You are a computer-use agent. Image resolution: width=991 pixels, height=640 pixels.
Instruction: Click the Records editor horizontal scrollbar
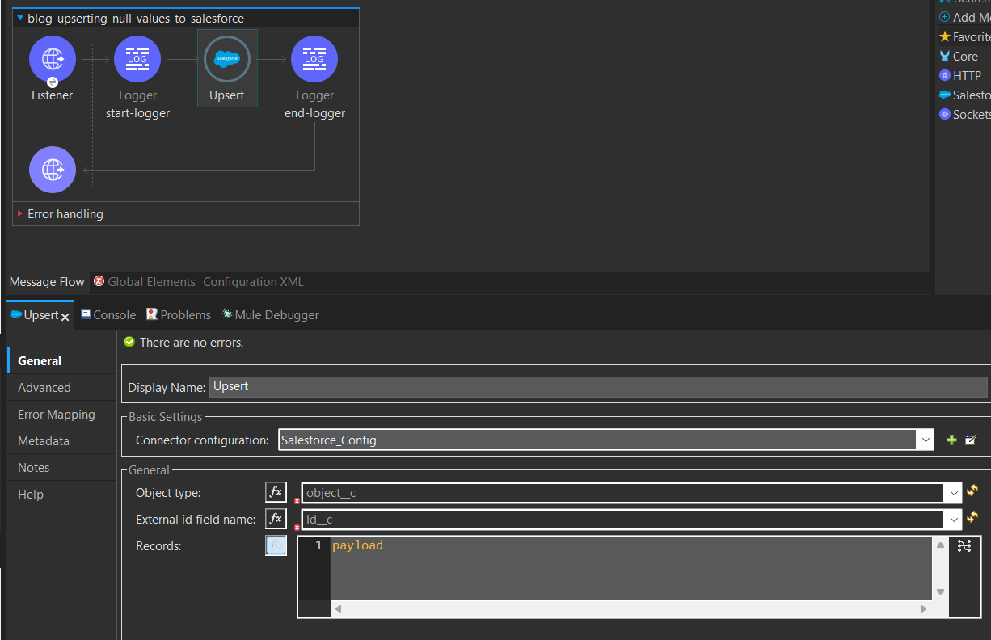(x=630, y=608)
